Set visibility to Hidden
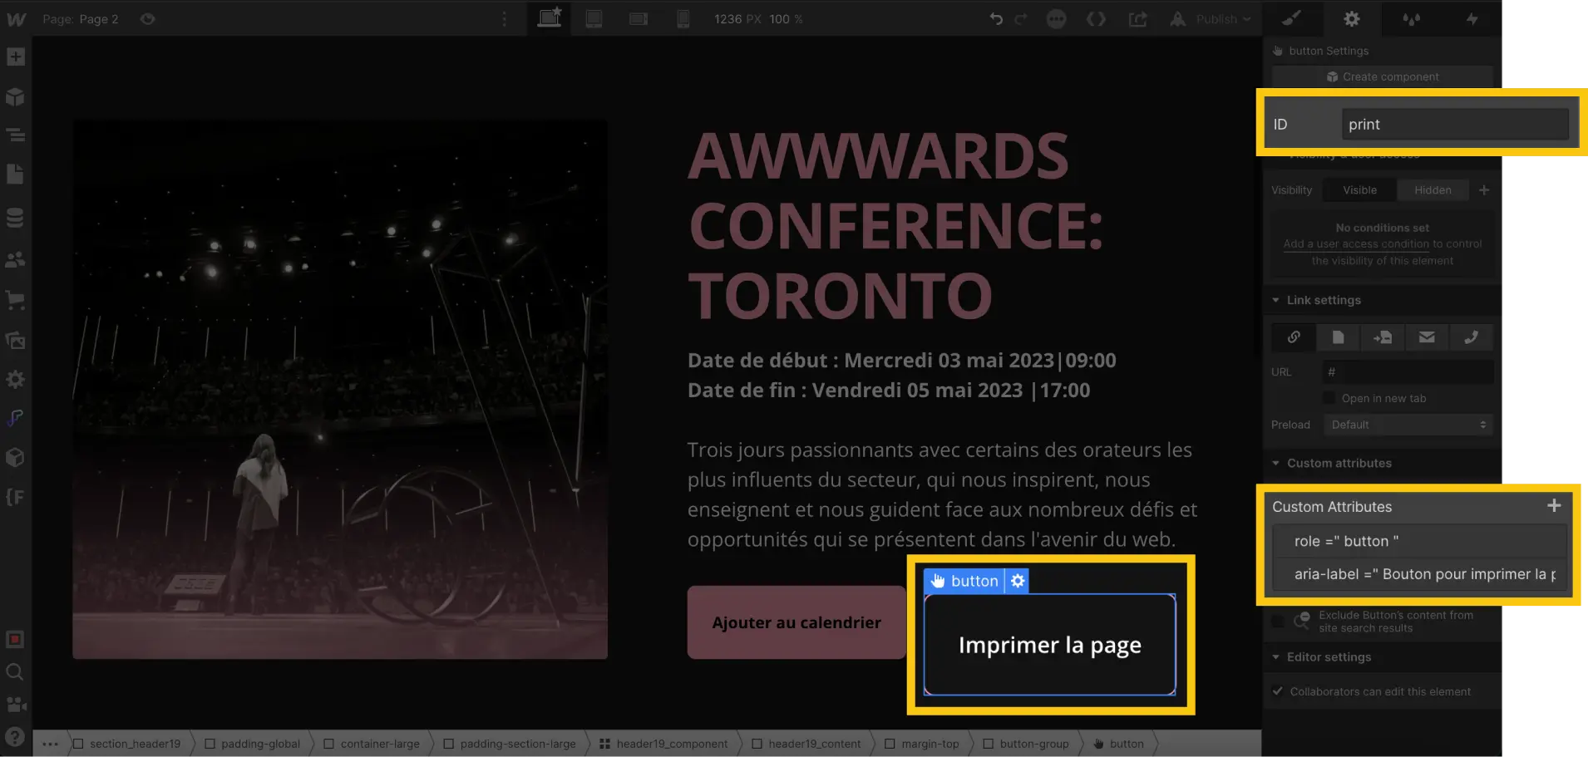 [1433, 190]
